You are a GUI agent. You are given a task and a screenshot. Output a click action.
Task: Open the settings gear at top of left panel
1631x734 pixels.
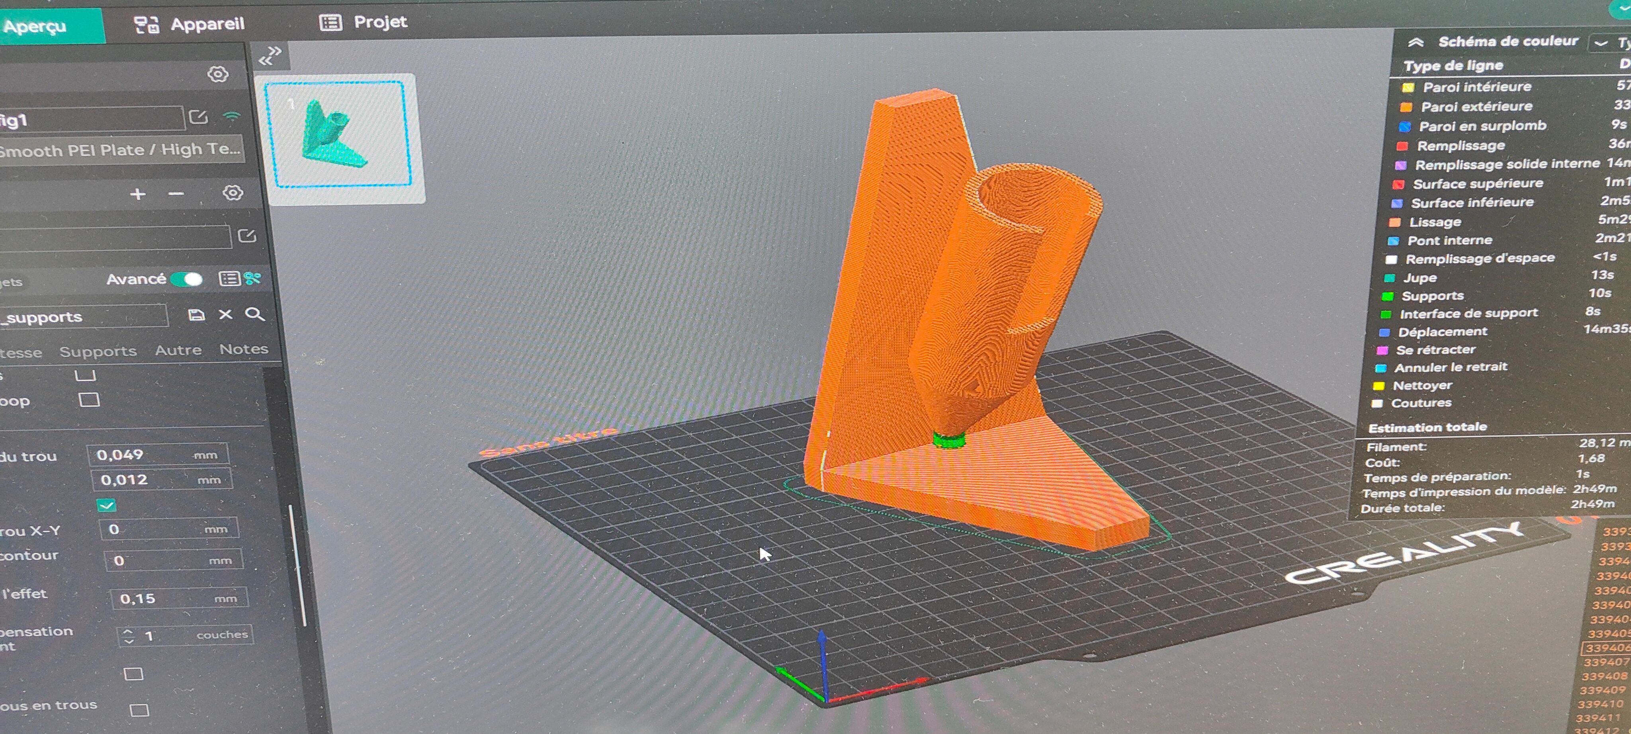(219, 74)
